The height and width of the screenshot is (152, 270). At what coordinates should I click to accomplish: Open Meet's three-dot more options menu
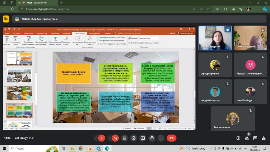[x=161, y=138]
